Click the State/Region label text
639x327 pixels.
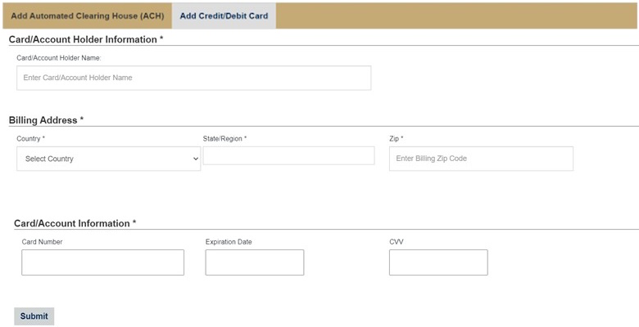(224, 139)
